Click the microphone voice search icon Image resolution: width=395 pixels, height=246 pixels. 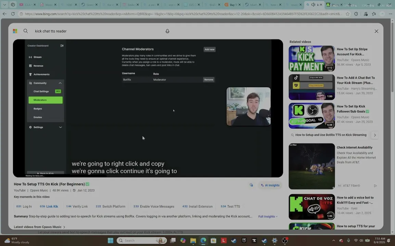(167, 31)
